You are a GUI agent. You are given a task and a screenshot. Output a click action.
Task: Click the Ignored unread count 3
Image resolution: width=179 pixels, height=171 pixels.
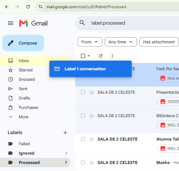(x=66, y=153)
